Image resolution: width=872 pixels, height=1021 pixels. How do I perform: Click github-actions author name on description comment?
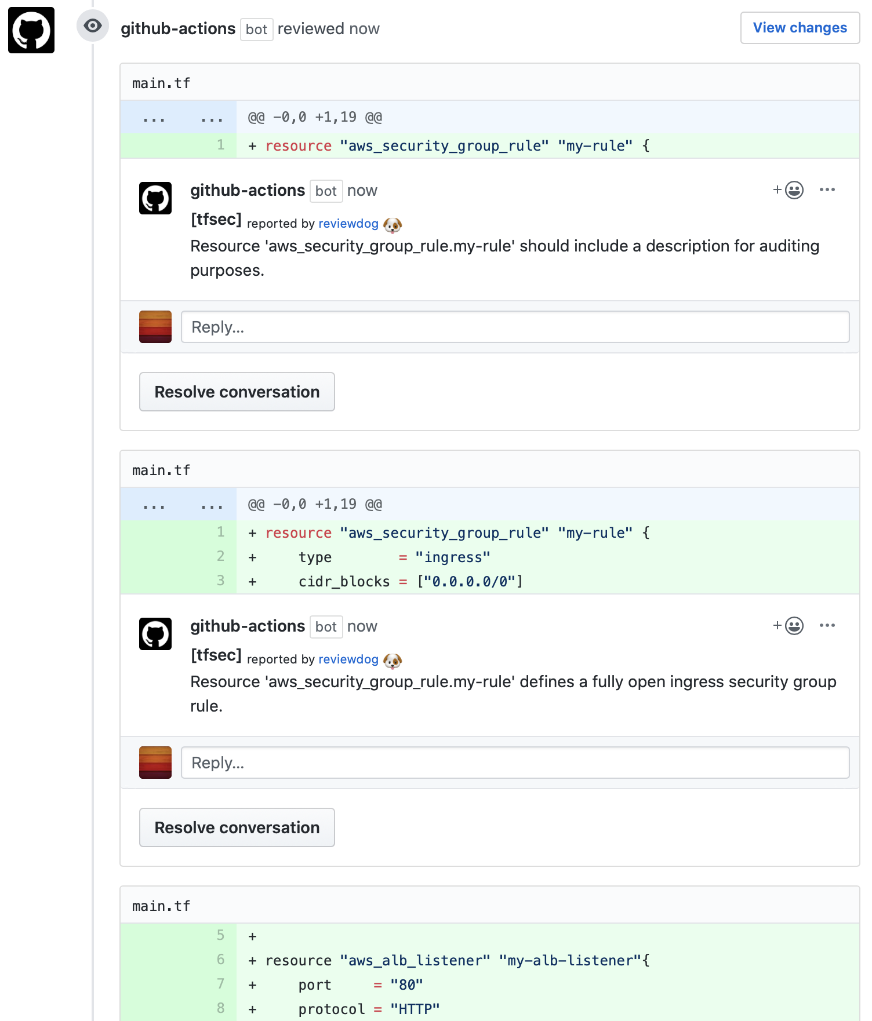[248, 191]
